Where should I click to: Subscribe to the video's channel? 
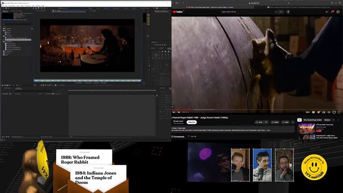191,122
